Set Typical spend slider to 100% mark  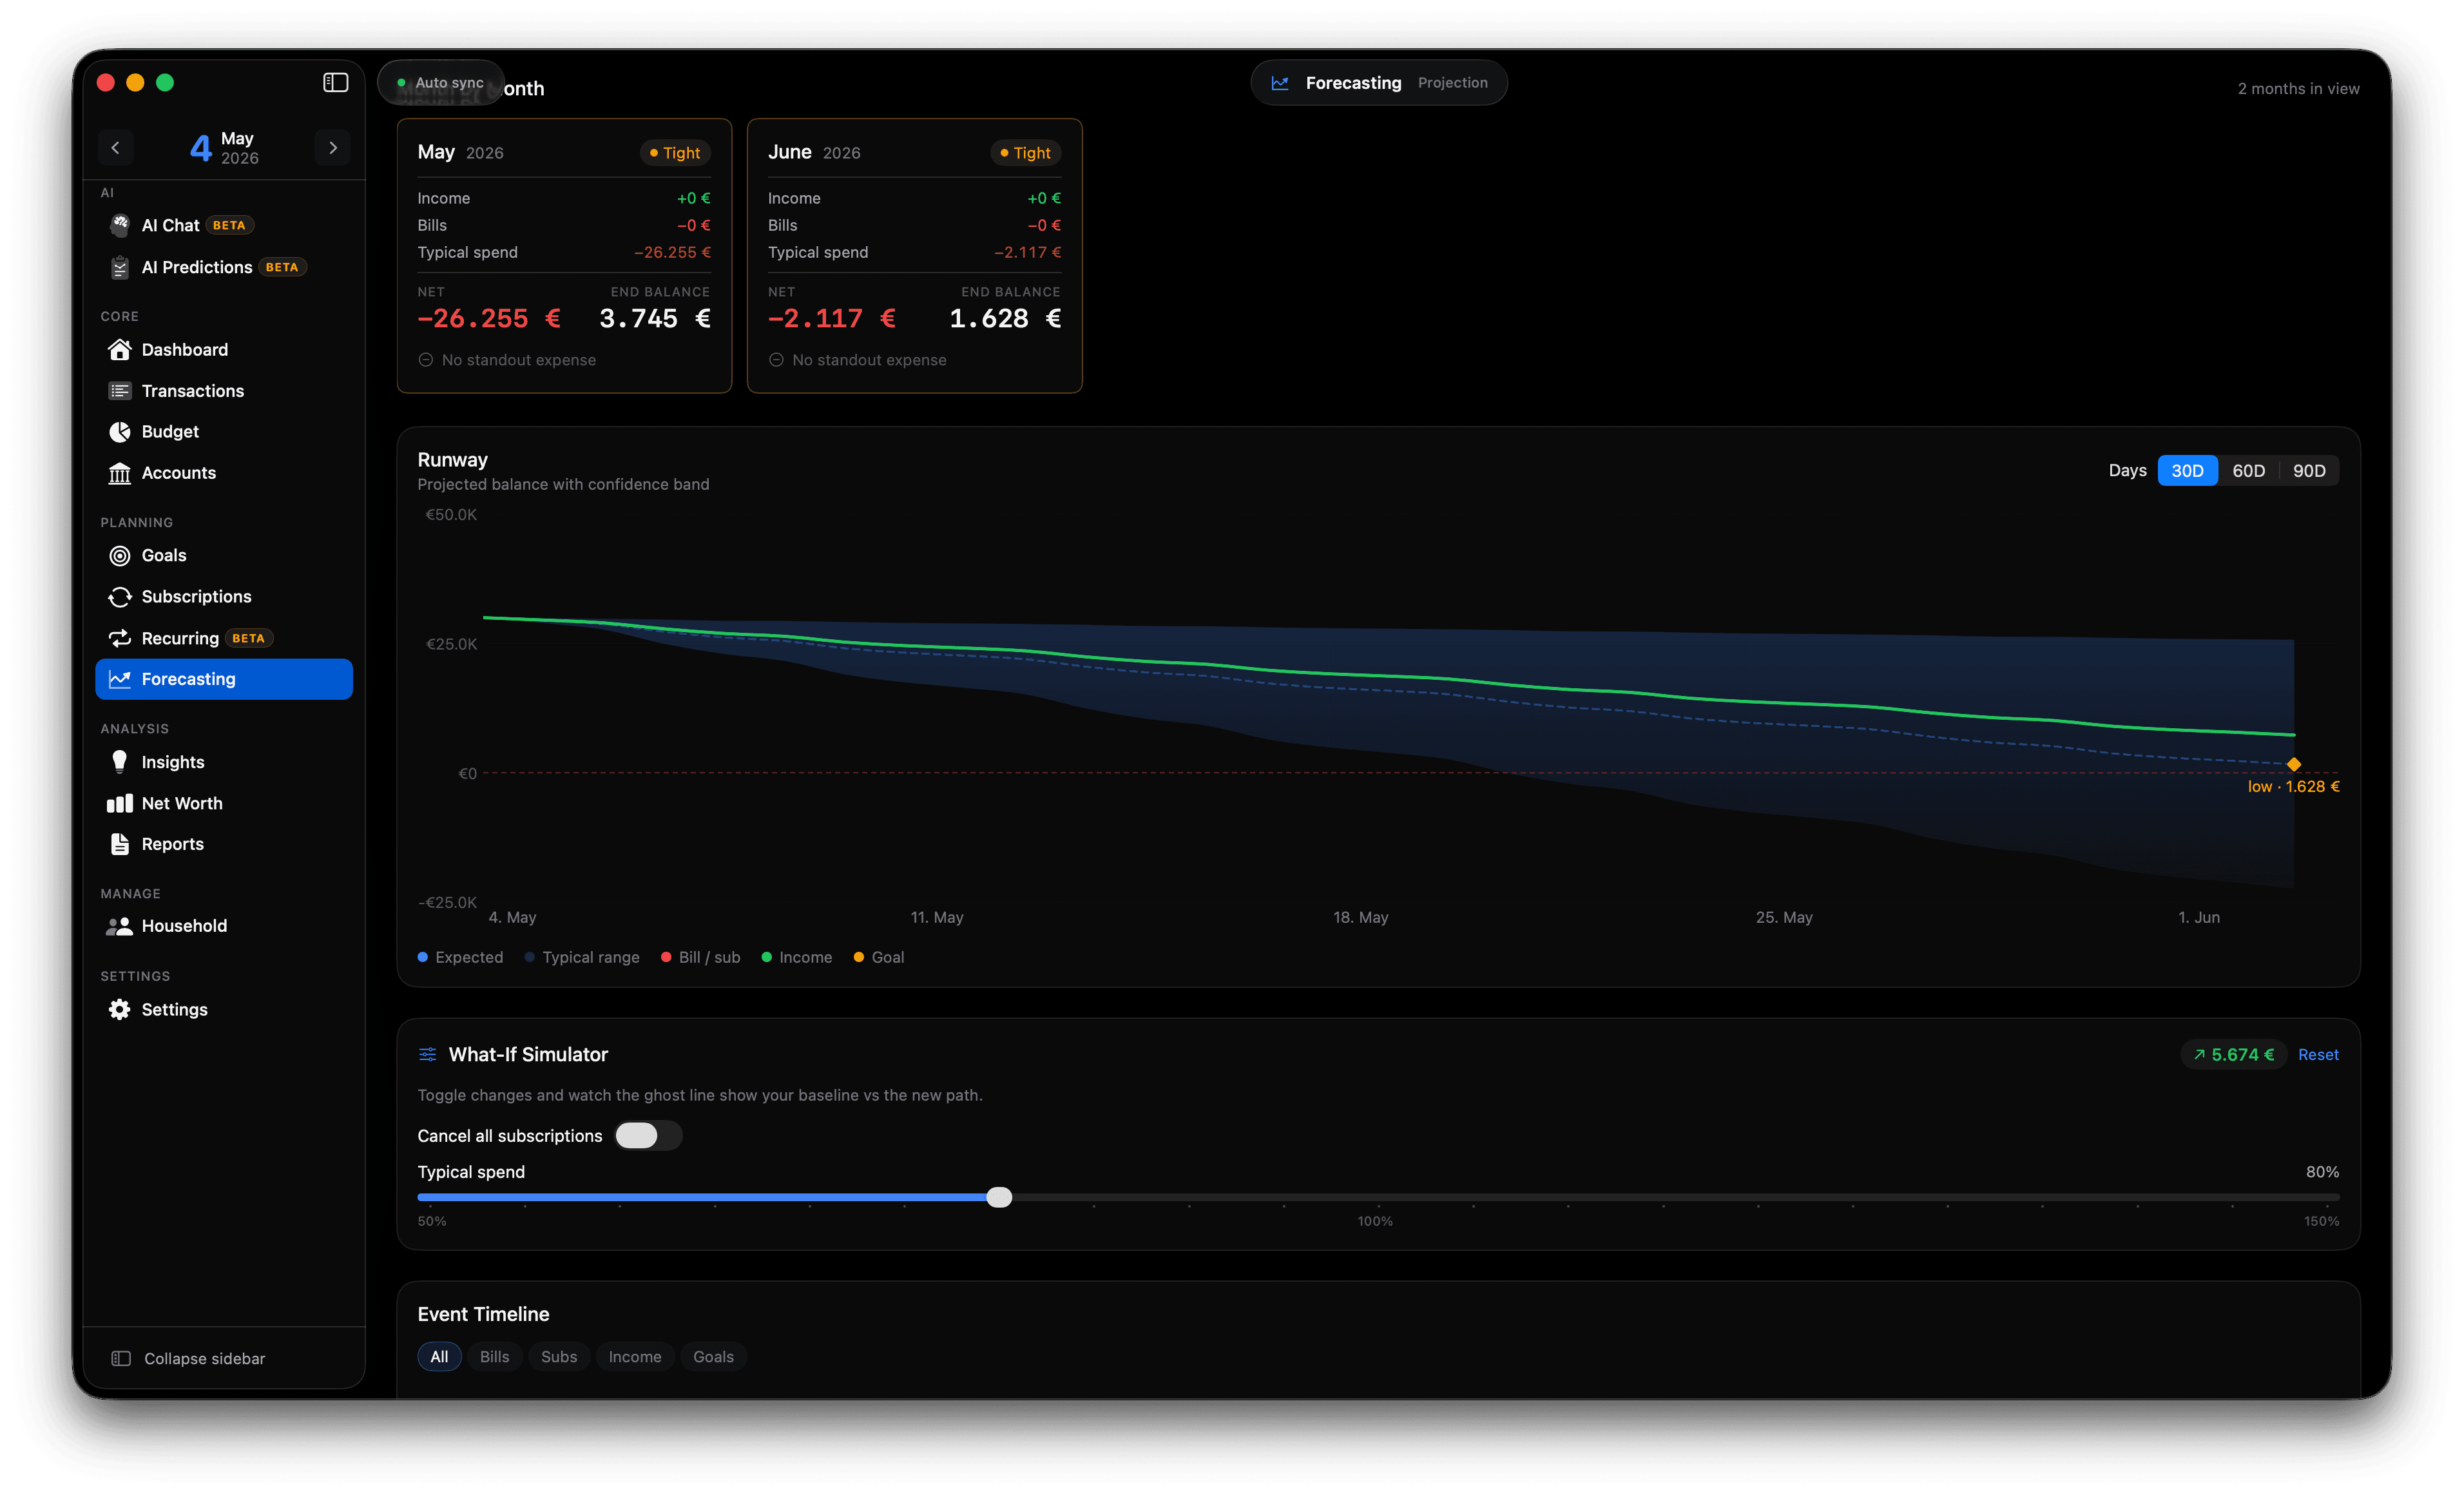click(1378, 1197)
